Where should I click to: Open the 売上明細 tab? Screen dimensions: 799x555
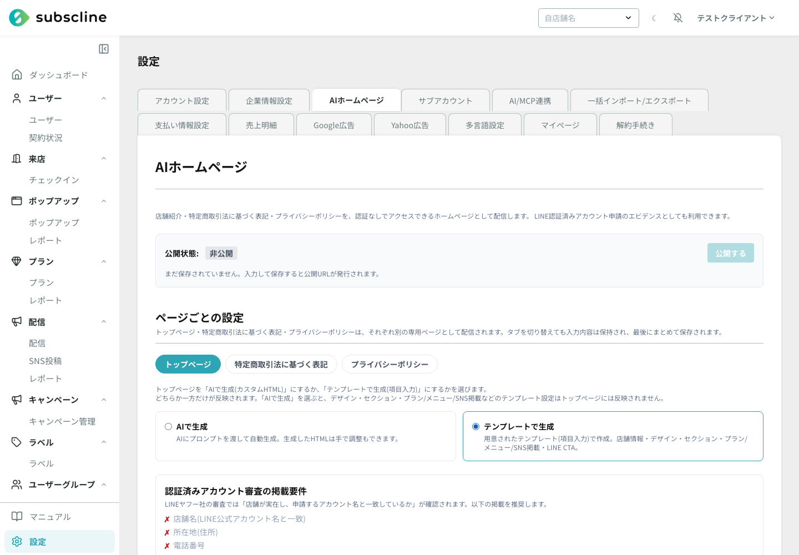(x=261, y=125)
